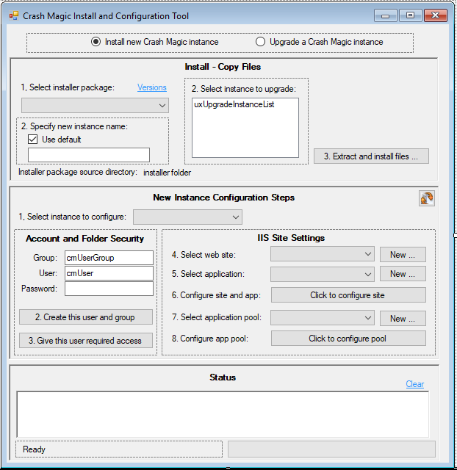The width and height of the screenshot is (457, 470).
Task: Click the icon button beside New Instance Configuration Steps
Action: 426,198
